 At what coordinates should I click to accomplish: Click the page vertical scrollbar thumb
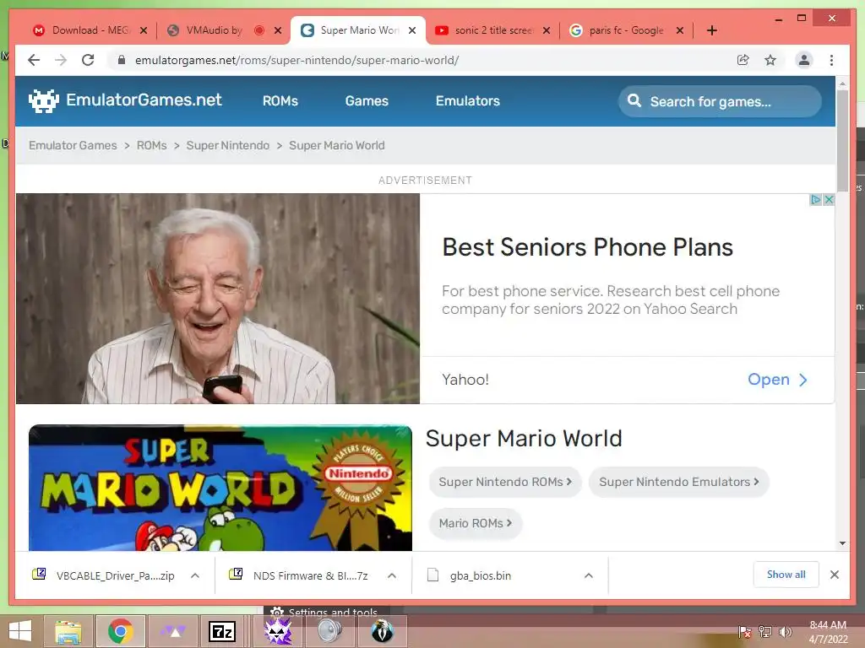tap(842, 141)
